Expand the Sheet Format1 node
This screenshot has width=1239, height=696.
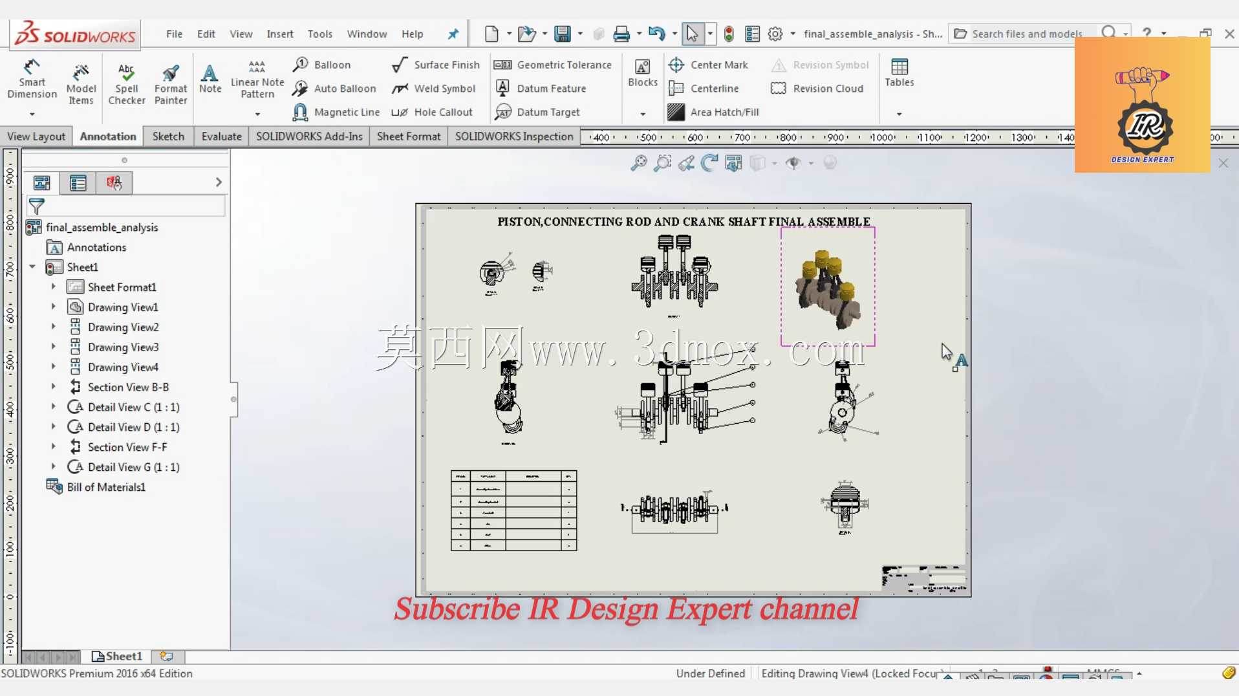(x=54, y=287)
